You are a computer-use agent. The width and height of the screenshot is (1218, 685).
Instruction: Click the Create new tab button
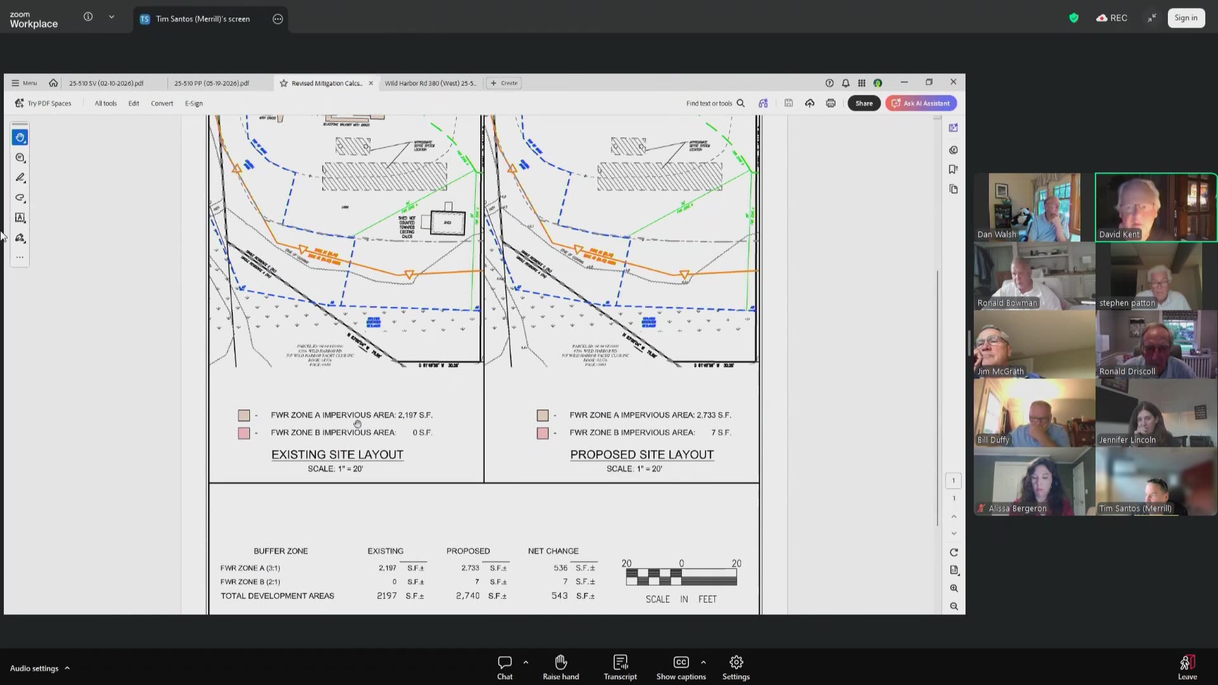point(504,83)
